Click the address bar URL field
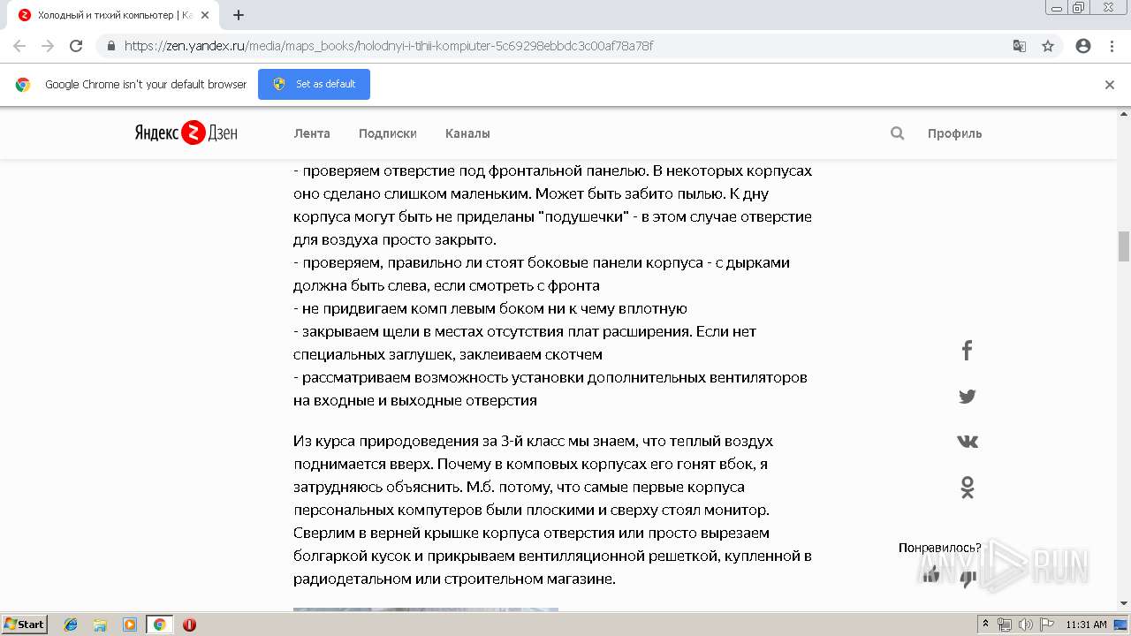The height and width of the screenshot is (636, 1131). 565,46
